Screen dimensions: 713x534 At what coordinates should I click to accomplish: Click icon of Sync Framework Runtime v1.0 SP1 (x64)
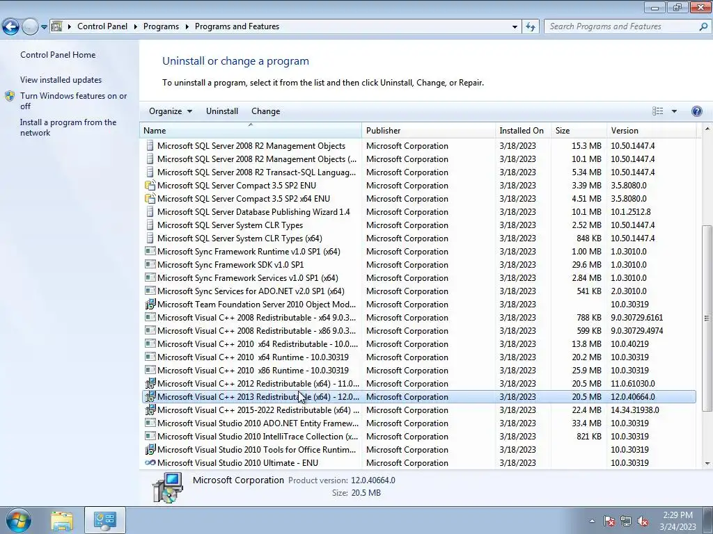[x=150, y=251]
